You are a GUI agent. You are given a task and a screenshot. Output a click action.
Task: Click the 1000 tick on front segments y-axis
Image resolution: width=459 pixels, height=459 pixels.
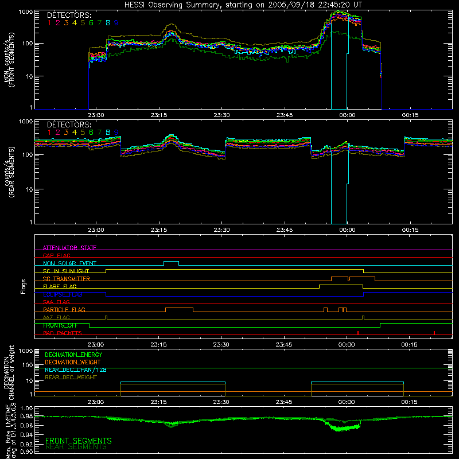(25, 12)
